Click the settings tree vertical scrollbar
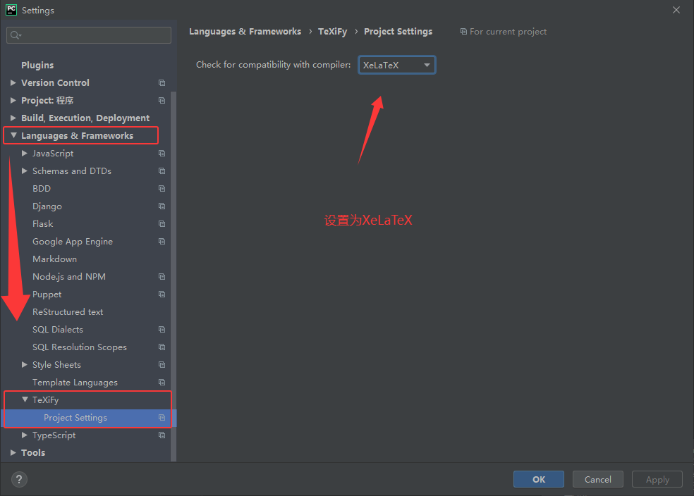The image size is (694, 496). pos(173,276)
